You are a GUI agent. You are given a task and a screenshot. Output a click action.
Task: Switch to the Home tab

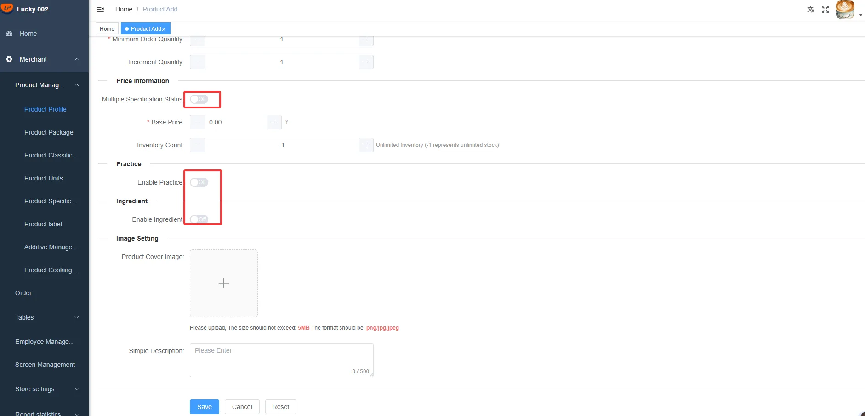[107, 28]
